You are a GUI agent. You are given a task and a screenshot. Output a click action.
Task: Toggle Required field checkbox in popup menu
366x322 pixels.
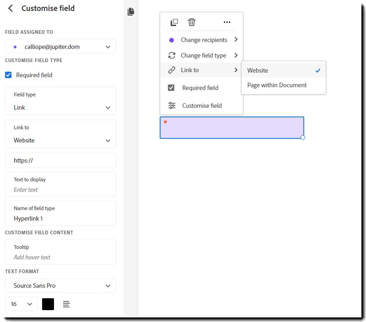tap(171, 88)
